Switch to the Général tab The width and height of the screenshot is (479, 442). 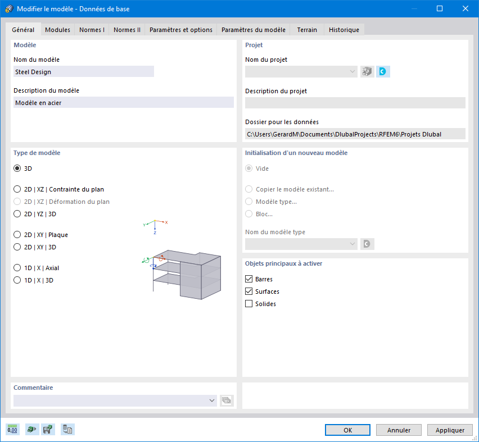click(x=23, y=30)
